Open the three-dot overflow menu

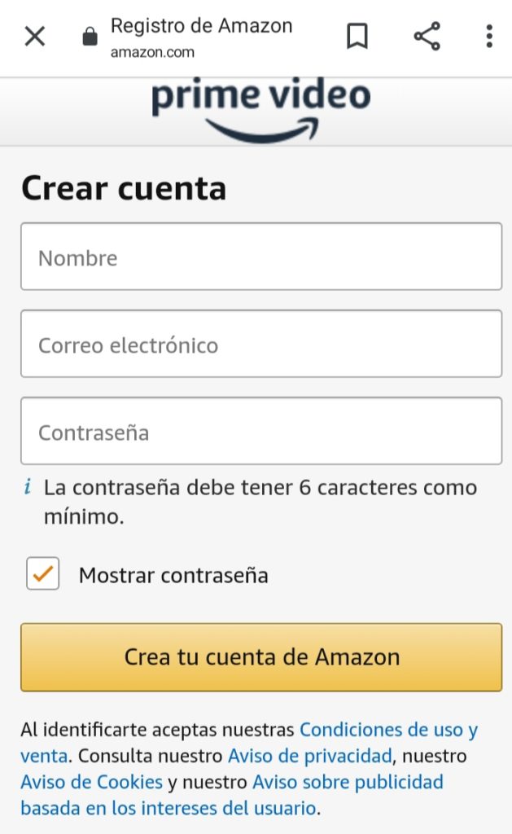pyautogui.click(x=488, y=36)
